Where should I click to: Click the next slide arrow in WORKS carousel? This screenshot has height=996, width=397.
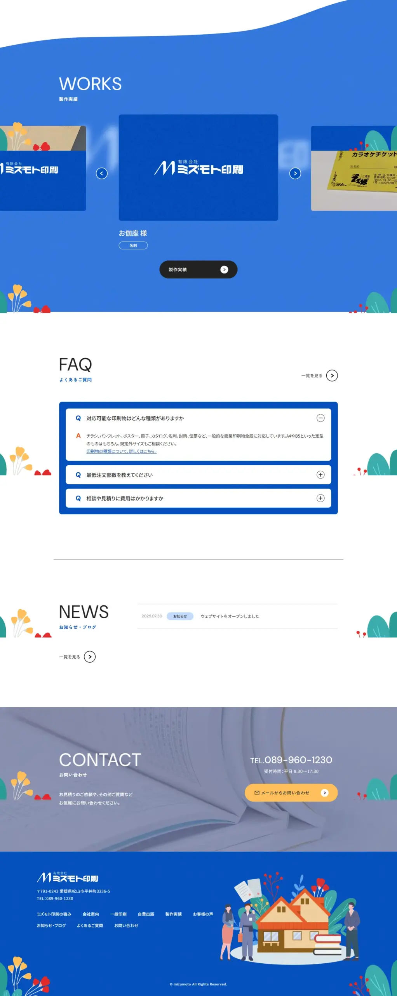tap(295, 173)
